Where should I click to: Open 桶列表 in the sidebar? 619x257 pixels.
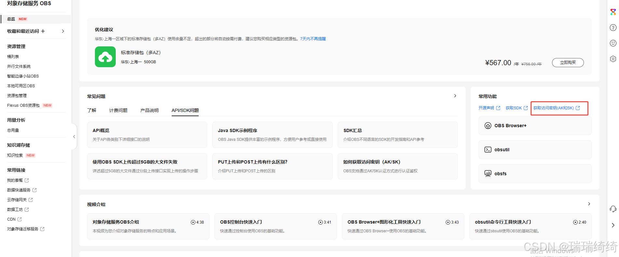coord(13,56)
